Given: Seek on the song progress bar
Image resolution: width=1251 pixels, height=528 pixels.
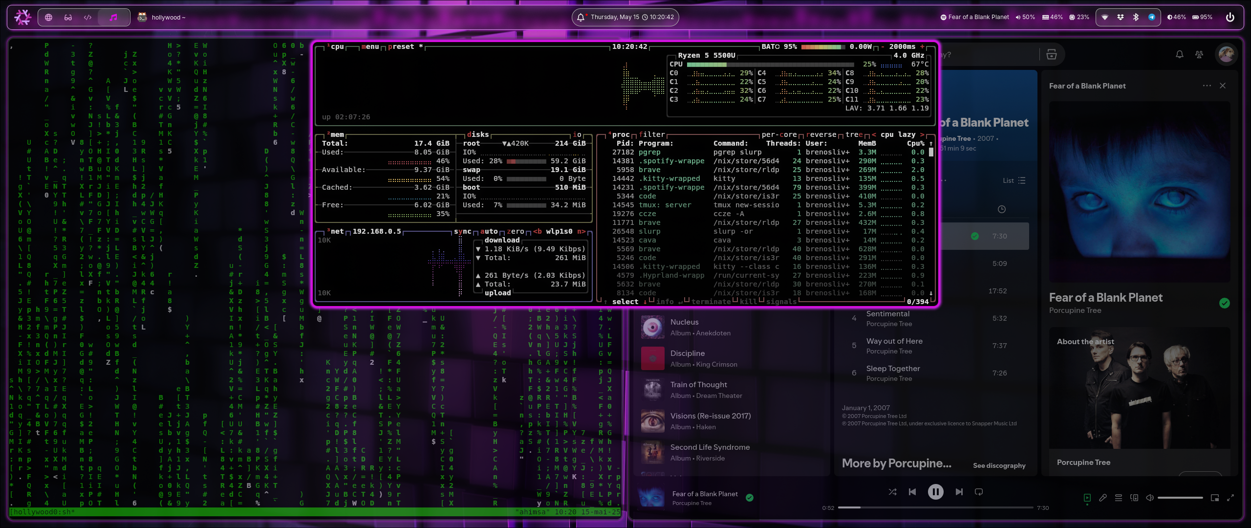Looking at the screenshot, I should point(936,507).
